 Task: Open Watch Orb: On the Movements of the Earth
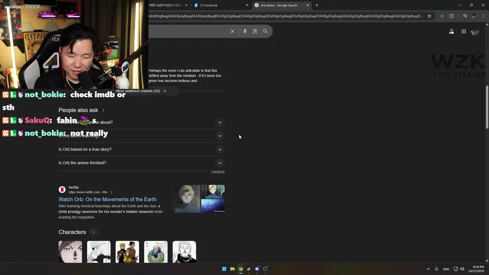pyautogui.click(x=107, y=199)
